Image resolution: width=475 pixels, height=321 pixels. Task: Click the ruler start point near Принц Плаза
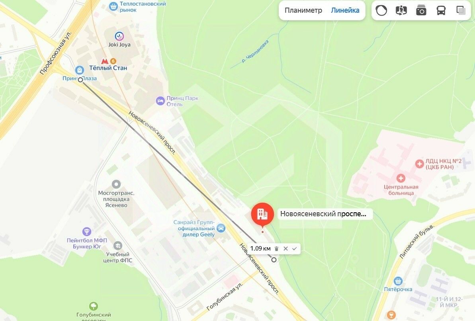coord(80,80)
